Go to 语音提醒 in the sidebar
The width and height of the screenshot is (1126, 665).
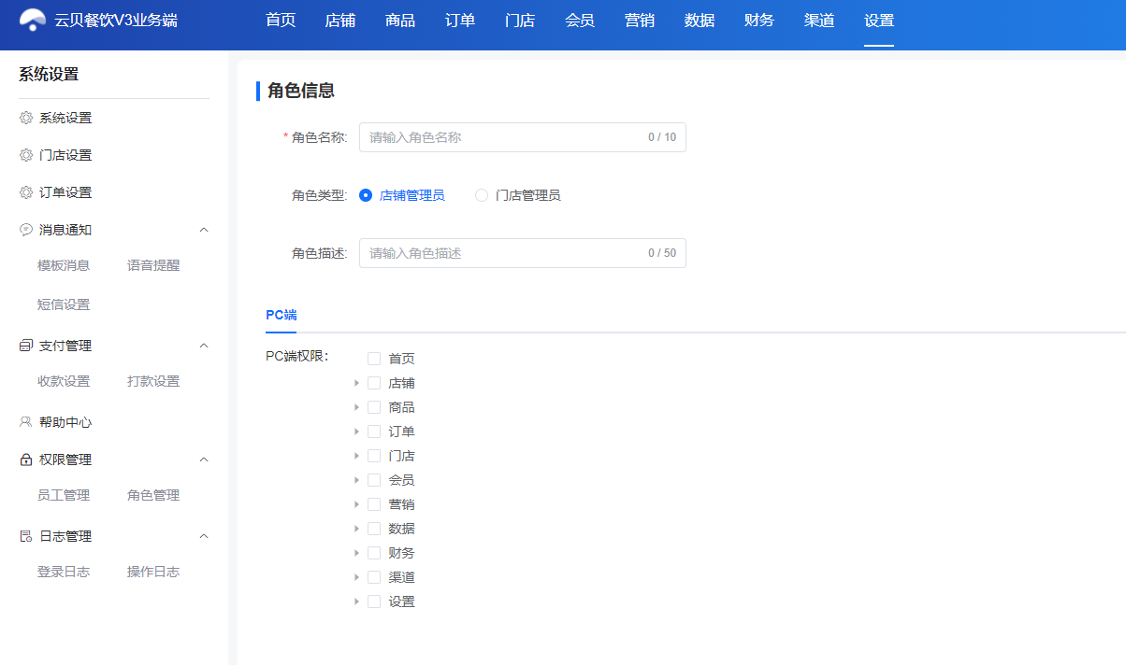(x=153, y=265)
